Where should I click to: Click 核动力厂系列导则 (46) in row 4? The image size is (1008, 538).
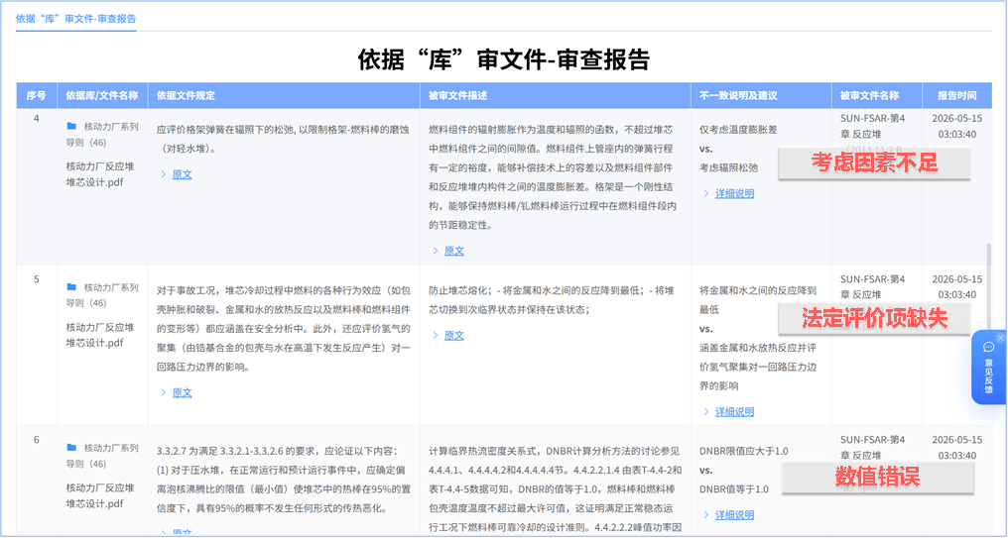click(102, 134)
